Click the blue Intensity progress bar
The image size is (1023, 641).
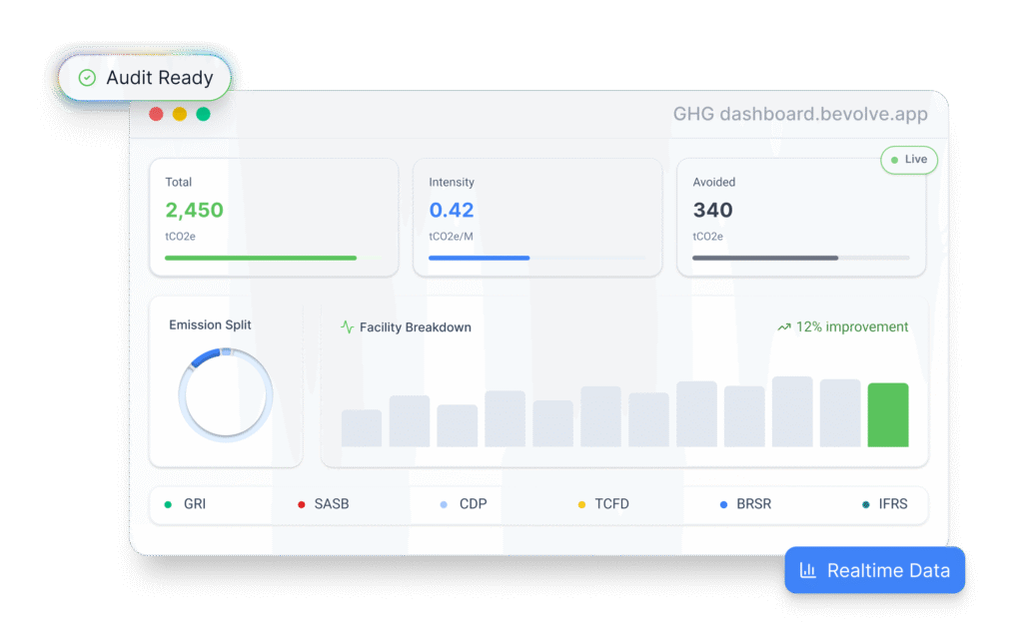(x=480, y=258)
